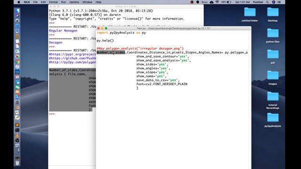Open the Edit menu
Image resolution: width=301 pixels, height=169 pixels.
coord(43,2)
